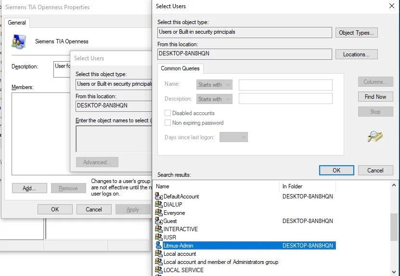Click the DIALUP group icon
Screen dimensions: 400x276
(159, 204)
